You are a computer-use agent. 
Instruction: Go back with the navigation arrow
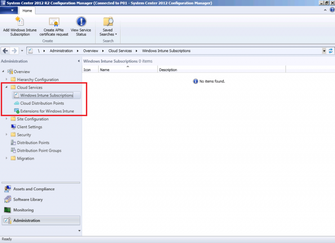tap(6, 51)
